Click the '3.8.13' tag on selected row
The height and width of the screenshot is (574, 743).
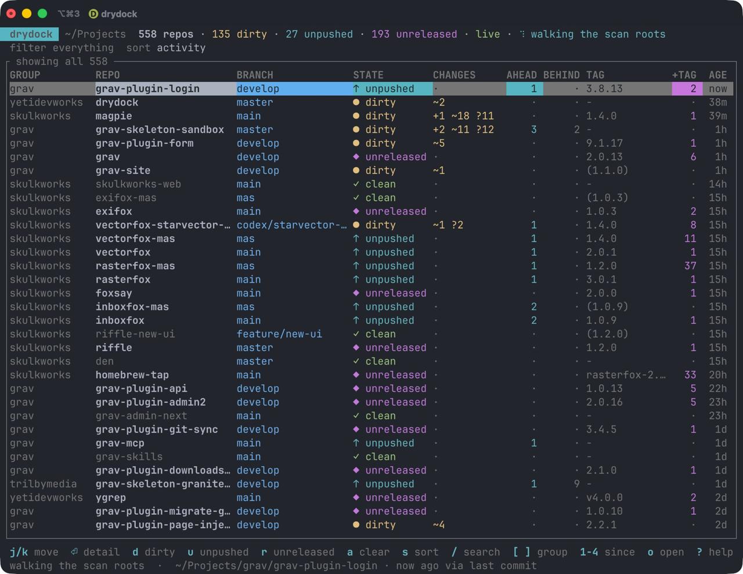tap(604, 89)
